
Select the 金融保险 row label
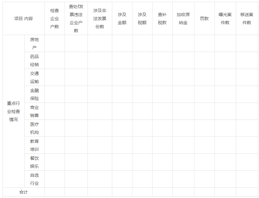coord(34,95)
